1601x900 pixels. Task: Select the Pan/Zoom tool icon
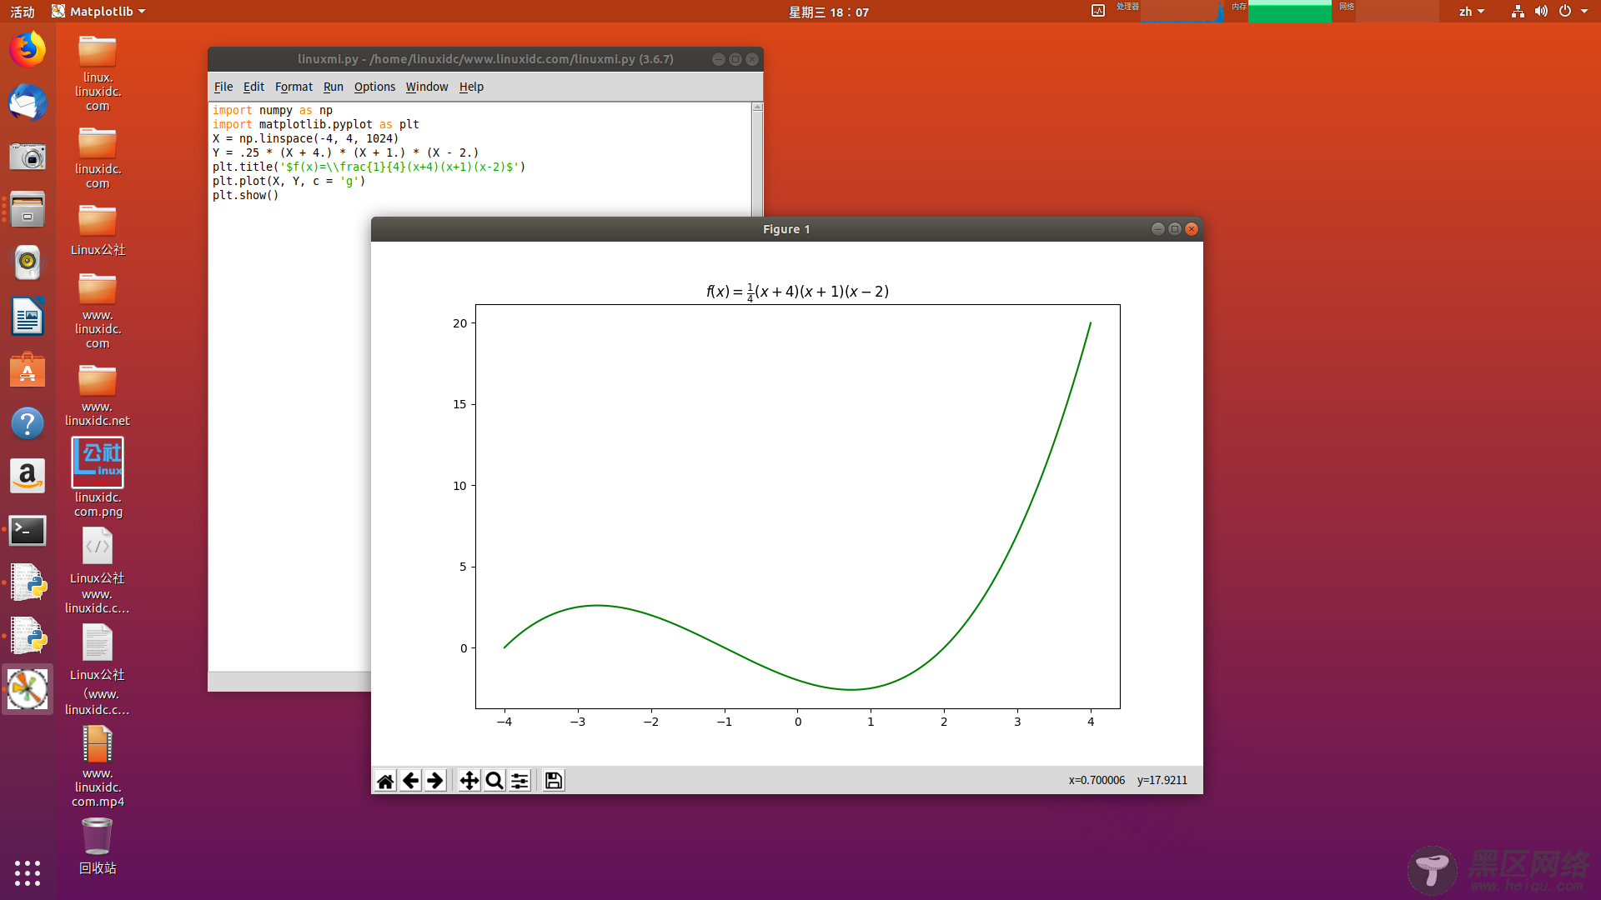[x=469, y=780]
